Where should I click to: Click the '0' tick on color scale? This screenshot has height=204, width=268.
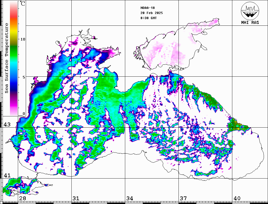point(24,114)
